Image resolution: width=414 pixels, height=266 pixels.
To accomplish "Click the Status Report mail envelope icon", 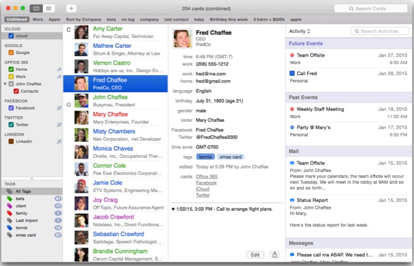I will [292, 200].
